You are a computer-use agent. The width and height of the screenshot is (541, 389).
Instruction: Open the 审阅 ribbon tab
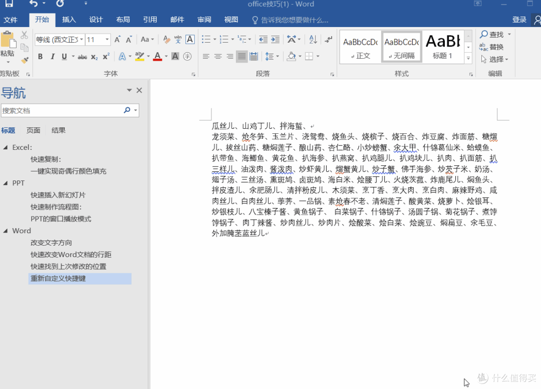204,20
